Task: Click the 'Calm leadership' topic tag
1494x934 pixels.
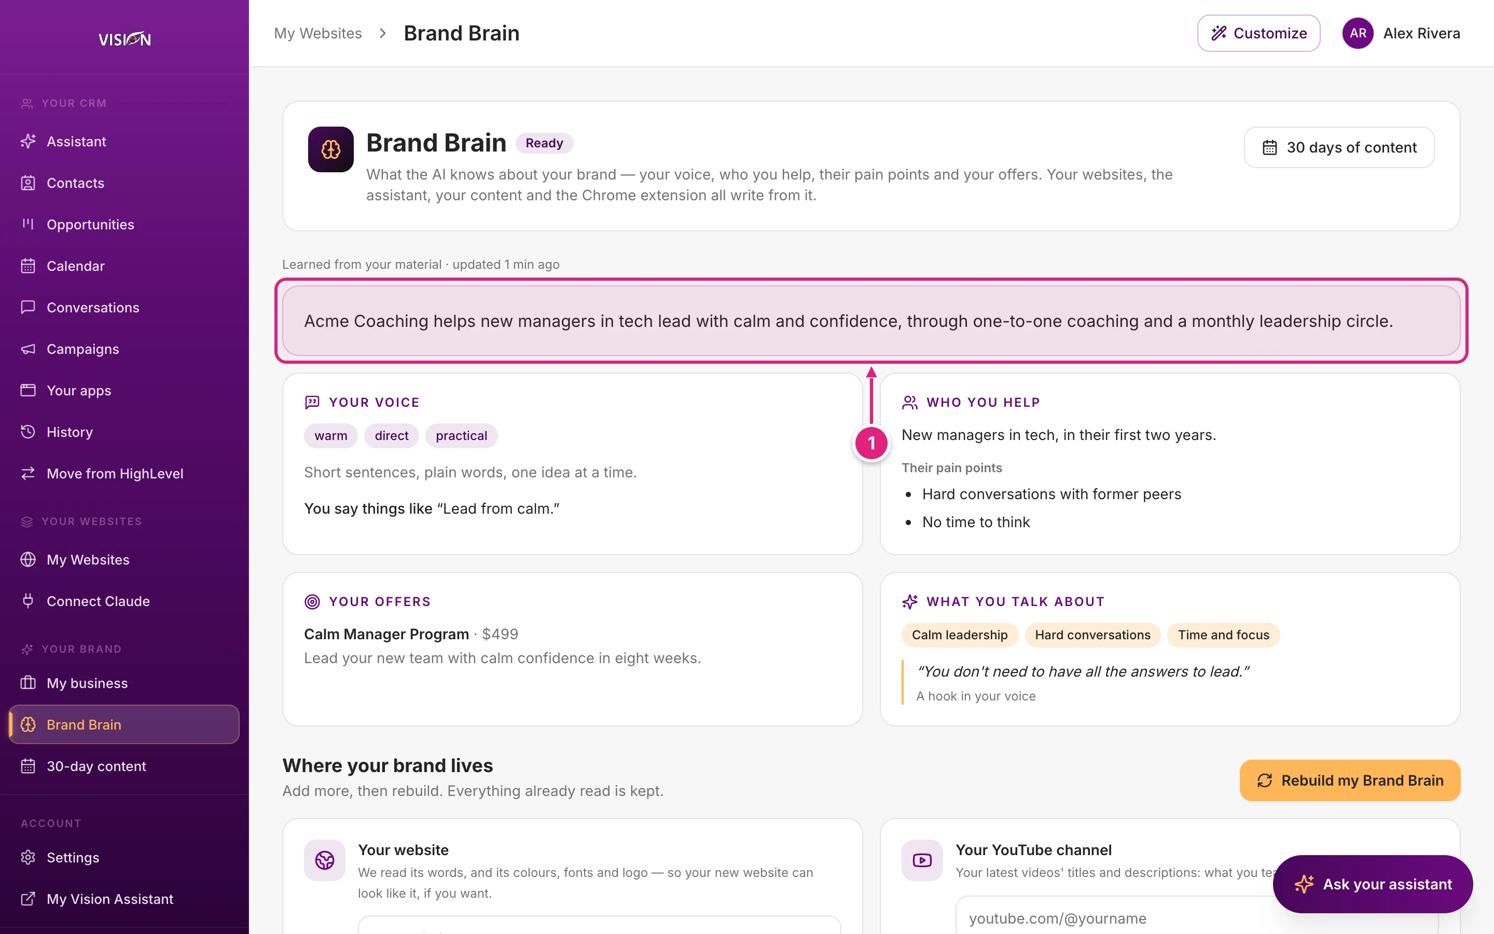Action: [x=959, y=635]
